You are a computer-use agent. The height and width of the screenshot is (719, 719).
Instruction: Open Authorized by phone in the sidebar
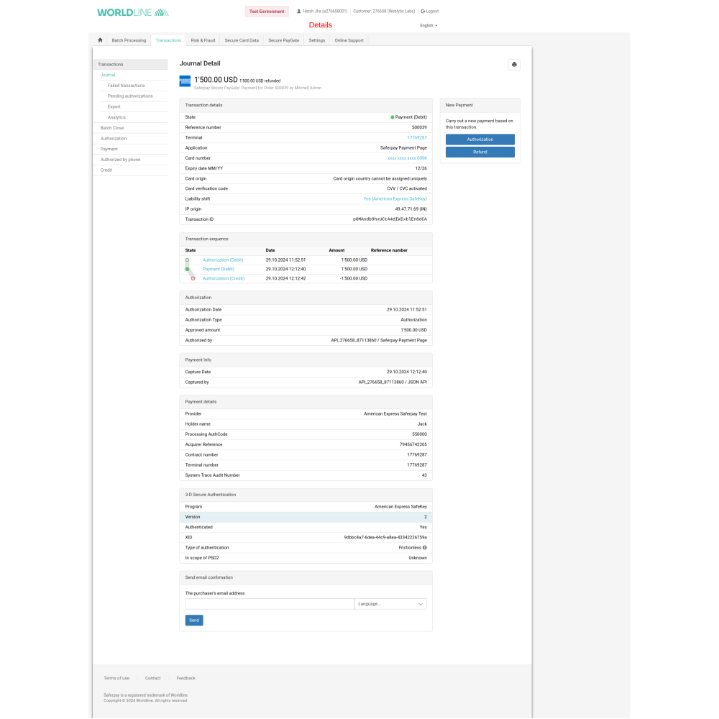click(120, 160)
